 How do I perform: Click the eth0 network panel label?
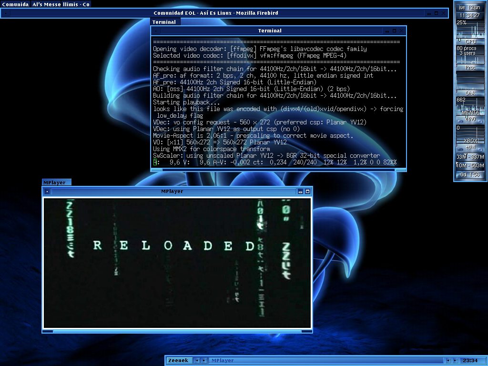470,119
